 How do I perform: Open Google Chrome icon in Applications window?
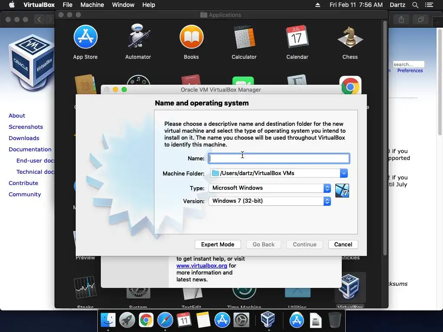coord(350,85)
